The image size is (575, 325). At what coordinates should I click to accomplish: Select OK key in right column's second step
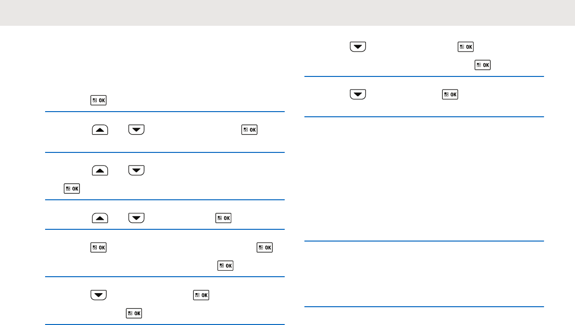click(450, 95)
